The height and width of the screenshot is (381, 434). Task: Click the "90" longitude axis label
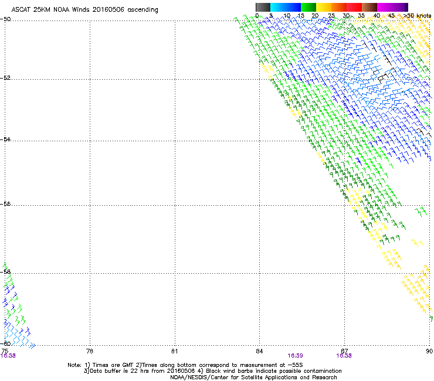point(429,351)
